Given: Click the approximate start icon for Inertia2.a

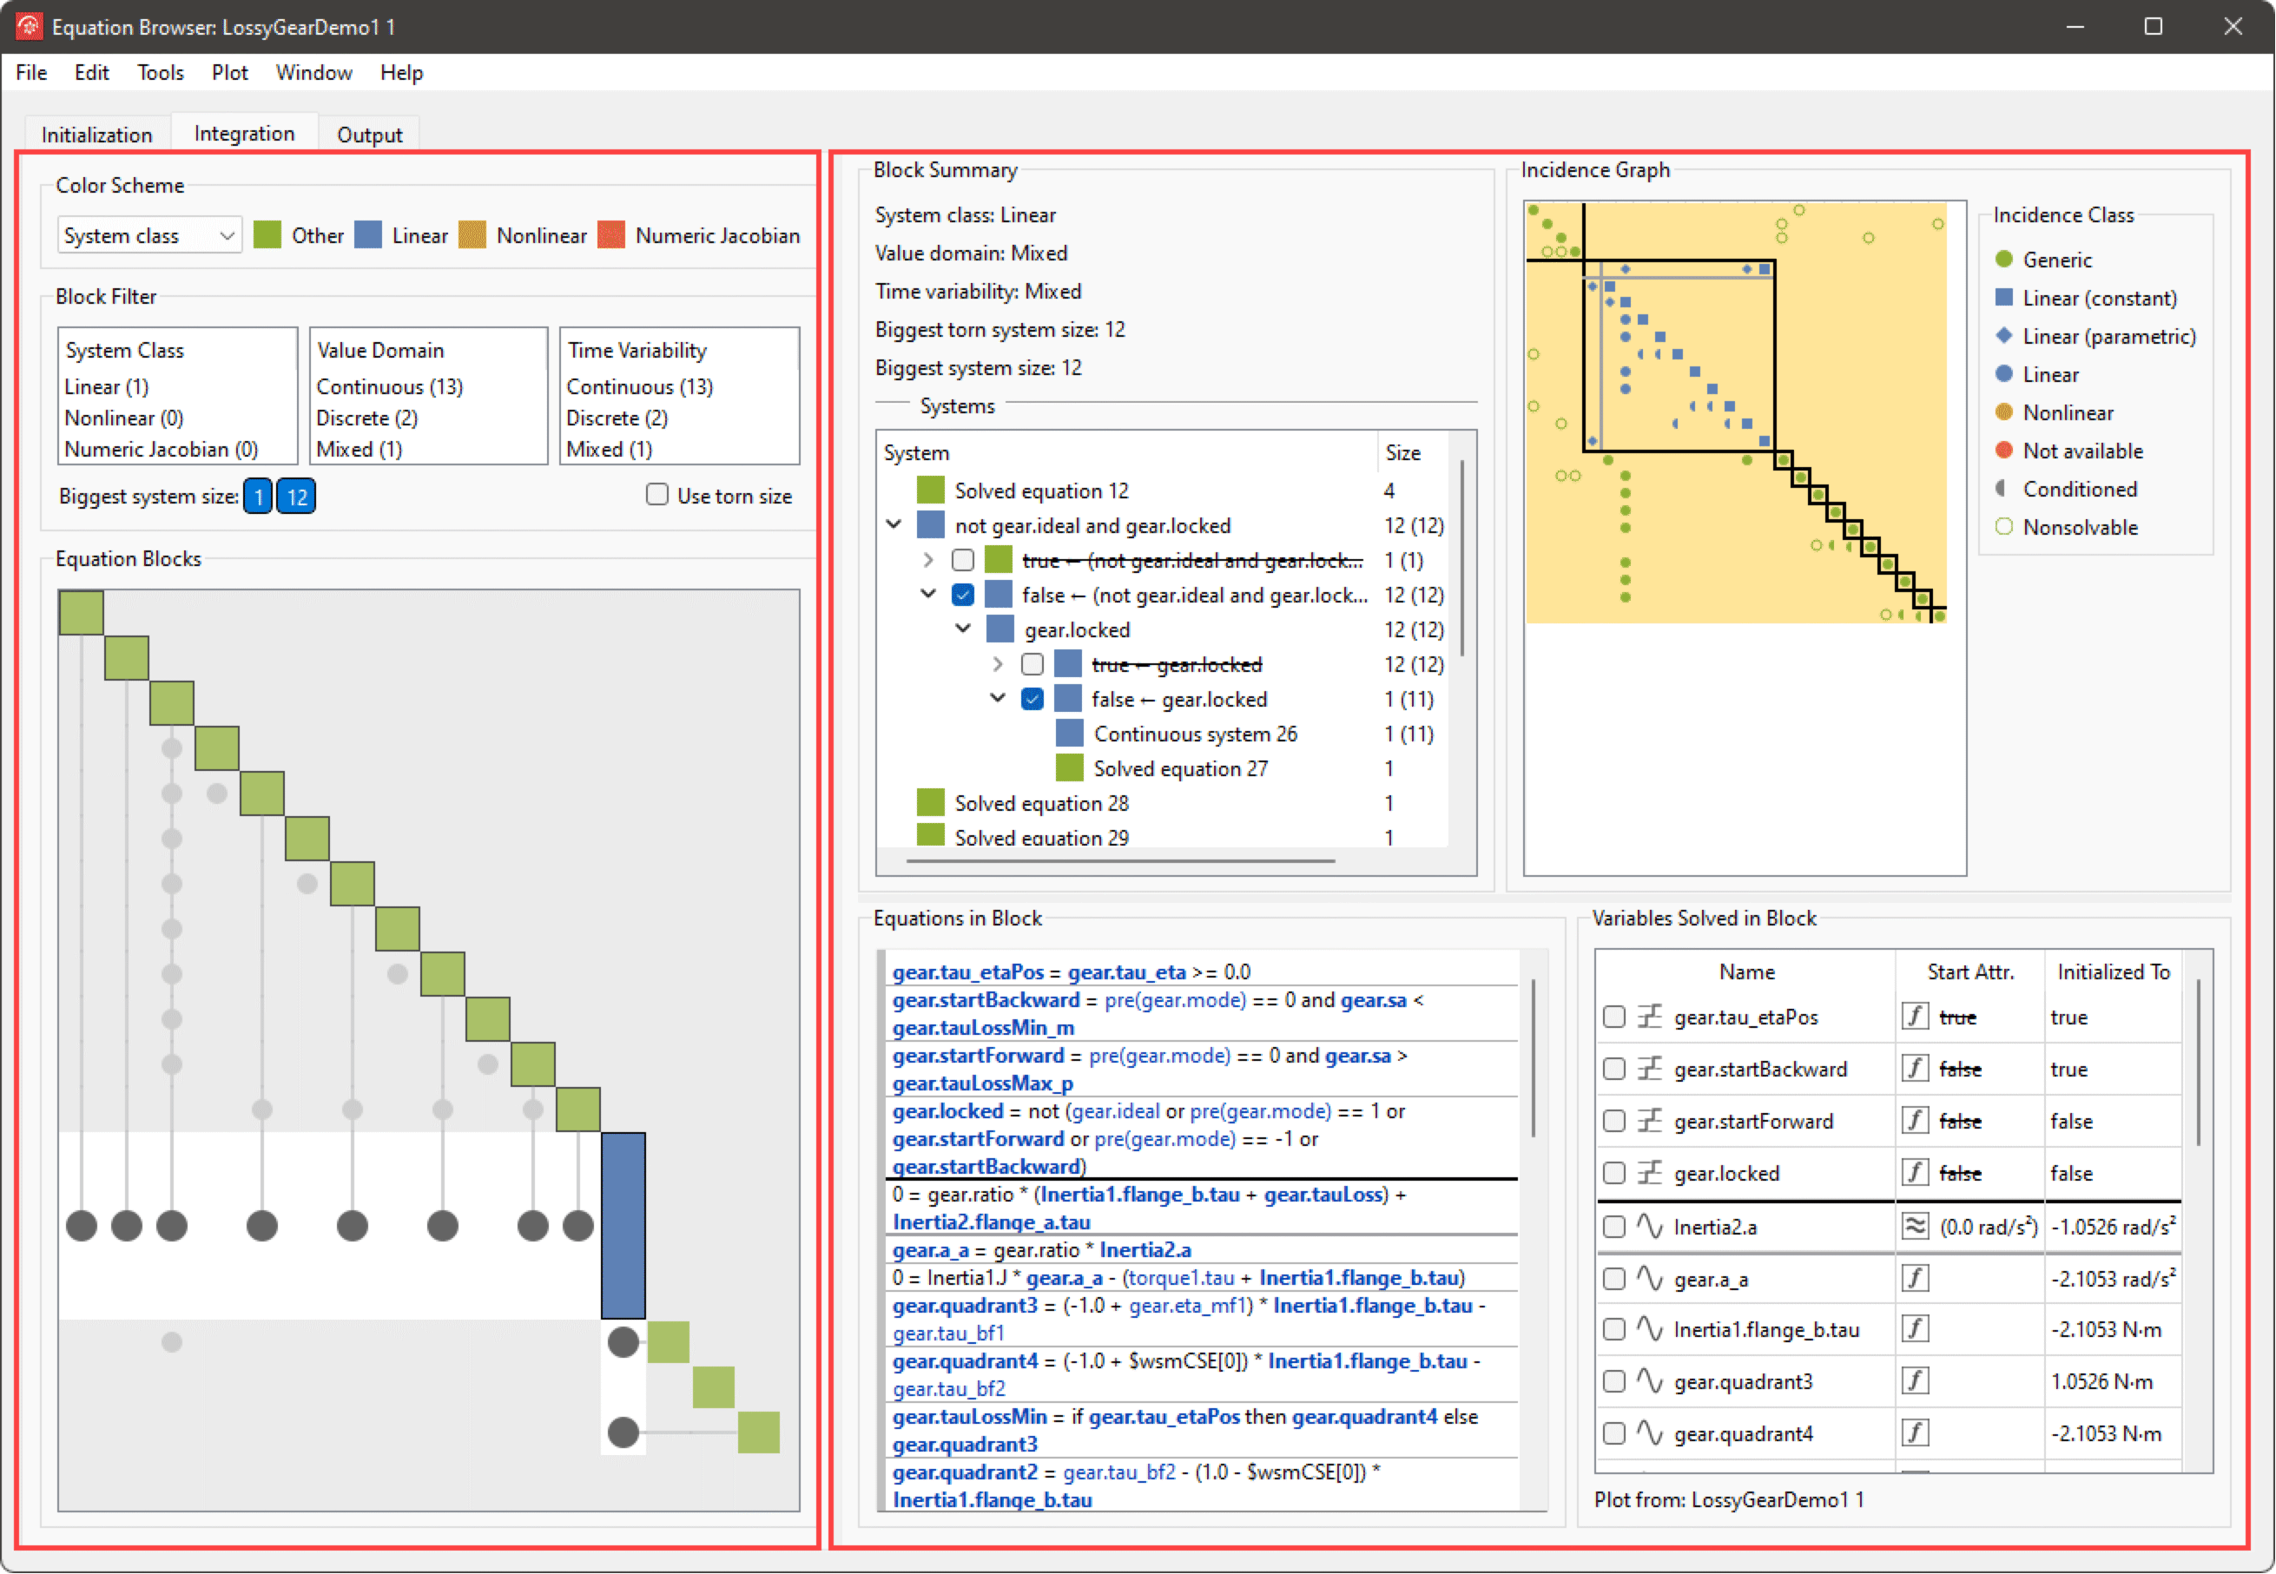Looking at the screenshot, I should coord(1915,1226).
